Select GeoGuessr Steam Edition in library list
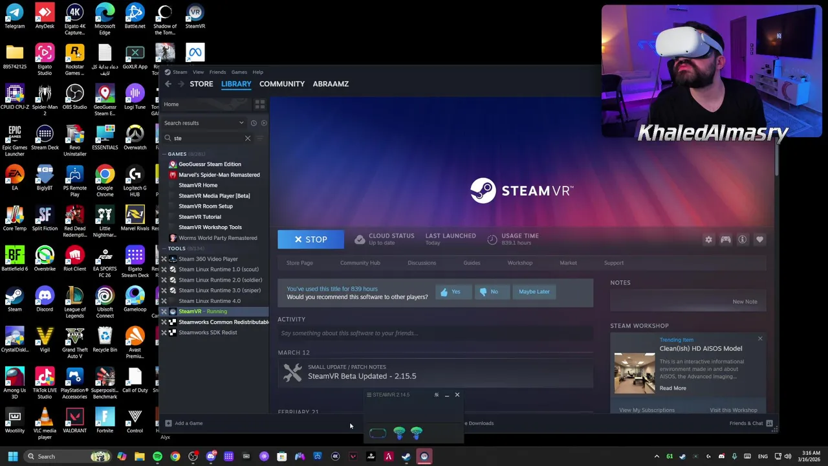The height and width of the screenshot is (466, 828). pyautogui.click(x=210, y=164)
